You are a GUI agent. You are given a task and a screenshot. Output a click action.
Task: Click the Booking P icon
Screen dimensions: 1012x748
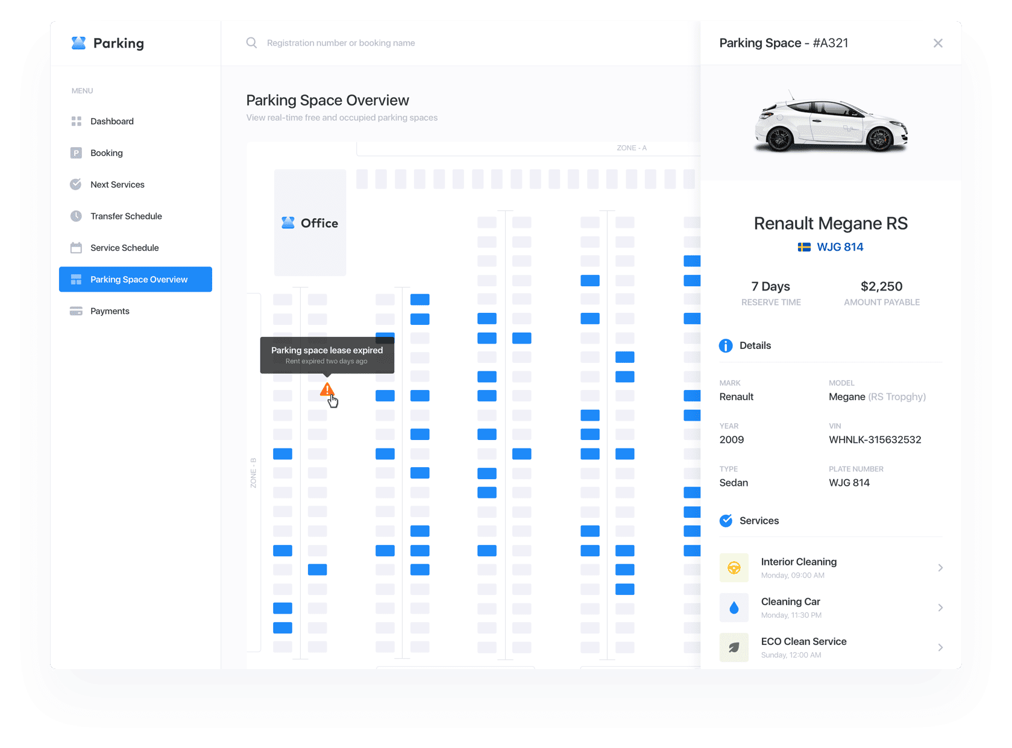coord(76,153)
